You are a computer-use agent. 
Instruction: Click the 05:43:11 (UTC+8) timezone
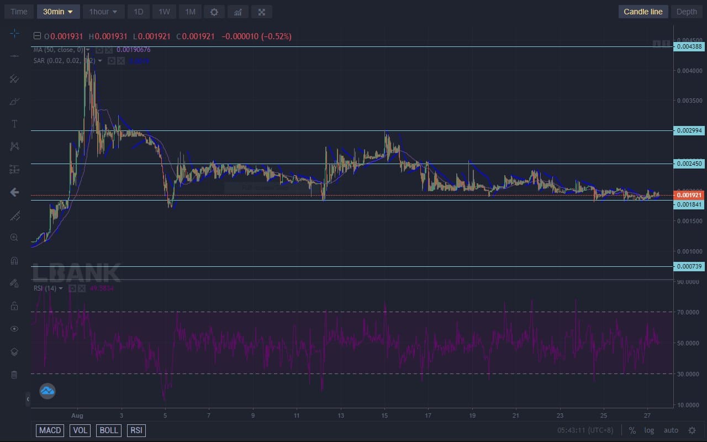tap(585, 430)
